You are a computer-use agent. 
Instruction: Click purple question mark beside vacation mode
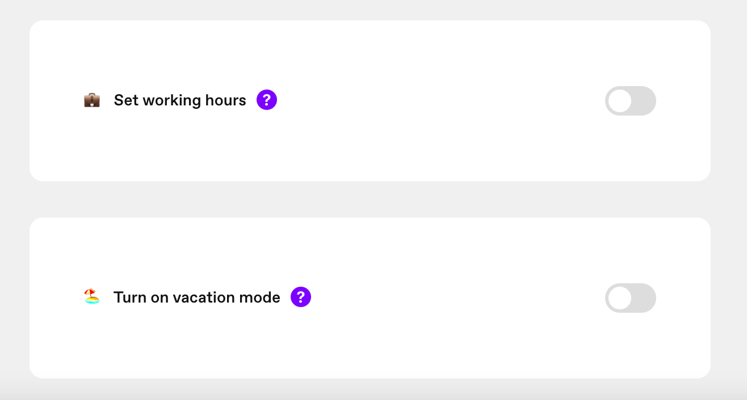[301, 297]
